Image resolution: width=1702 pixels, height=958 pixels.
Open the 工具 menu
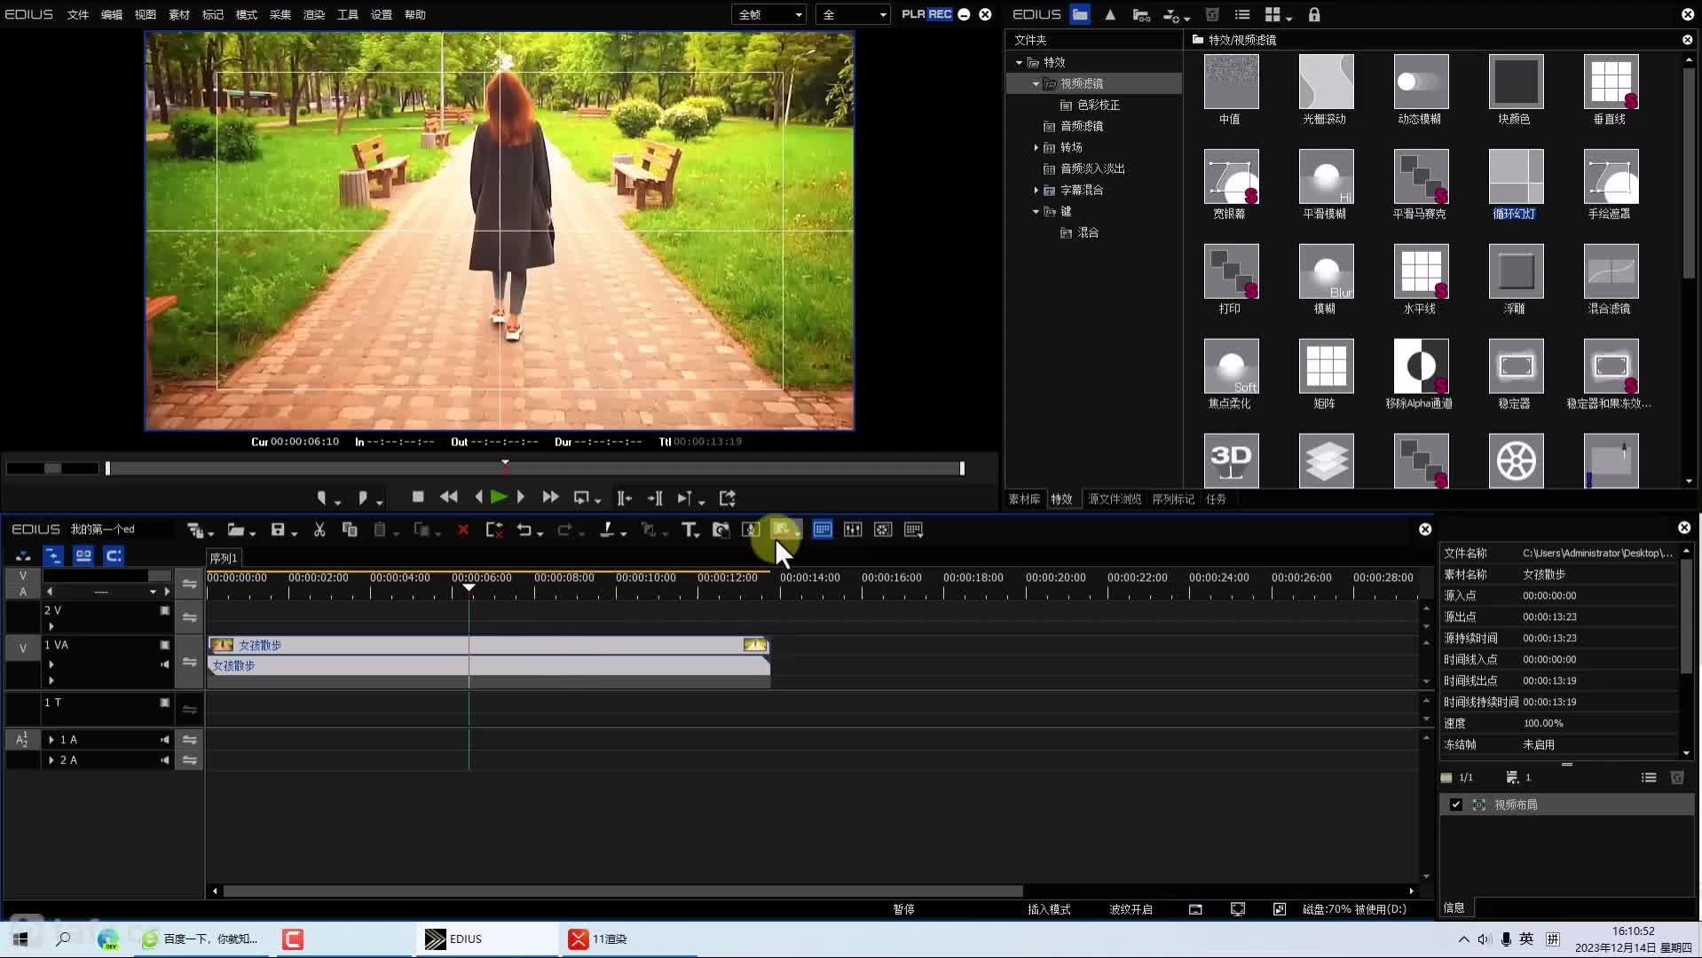(x=348, y=14)
